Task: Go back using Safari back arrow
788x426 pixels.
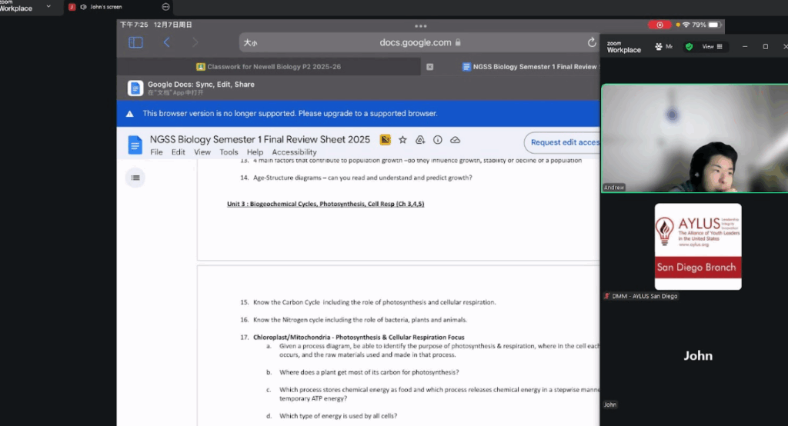Action: pyautogui.click(x=166, y=42)
